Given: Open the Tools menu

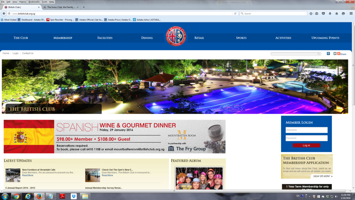Looking at the screenshot, I should coord(44,2).
